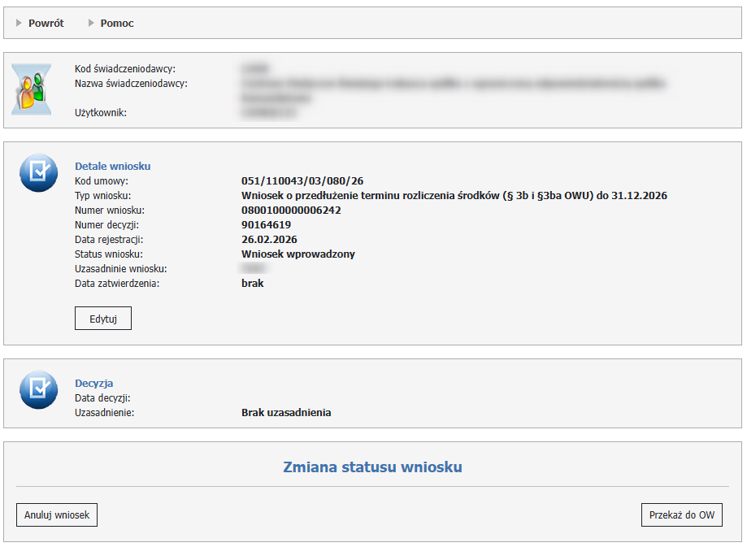Screen dimensions: 747x547
Task: Click the contract code 051/110043/03/080/26
Action: coord(300,181)
